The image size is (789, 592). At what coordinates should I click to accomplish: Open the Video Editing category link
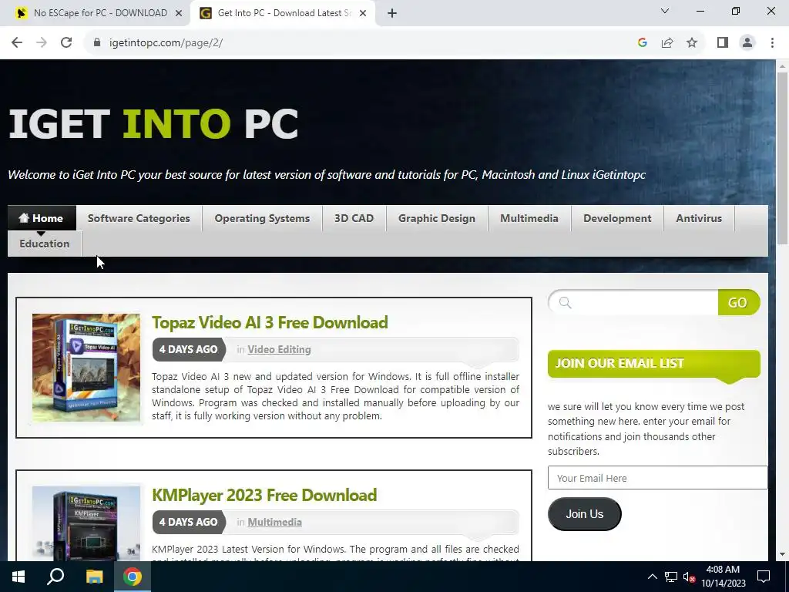(279, 349)
